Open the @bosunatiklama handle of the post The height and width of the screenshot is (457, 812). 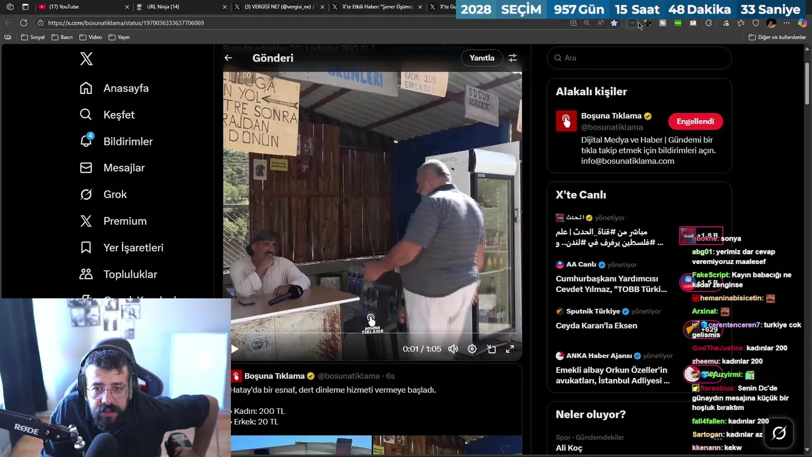coord(348,376)
